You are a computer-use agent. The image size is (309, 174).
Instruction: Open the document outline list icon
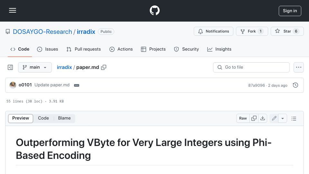click(294, 118)
